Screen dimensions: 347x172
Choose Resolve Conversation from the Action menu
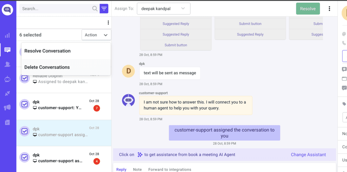[66, 51]
